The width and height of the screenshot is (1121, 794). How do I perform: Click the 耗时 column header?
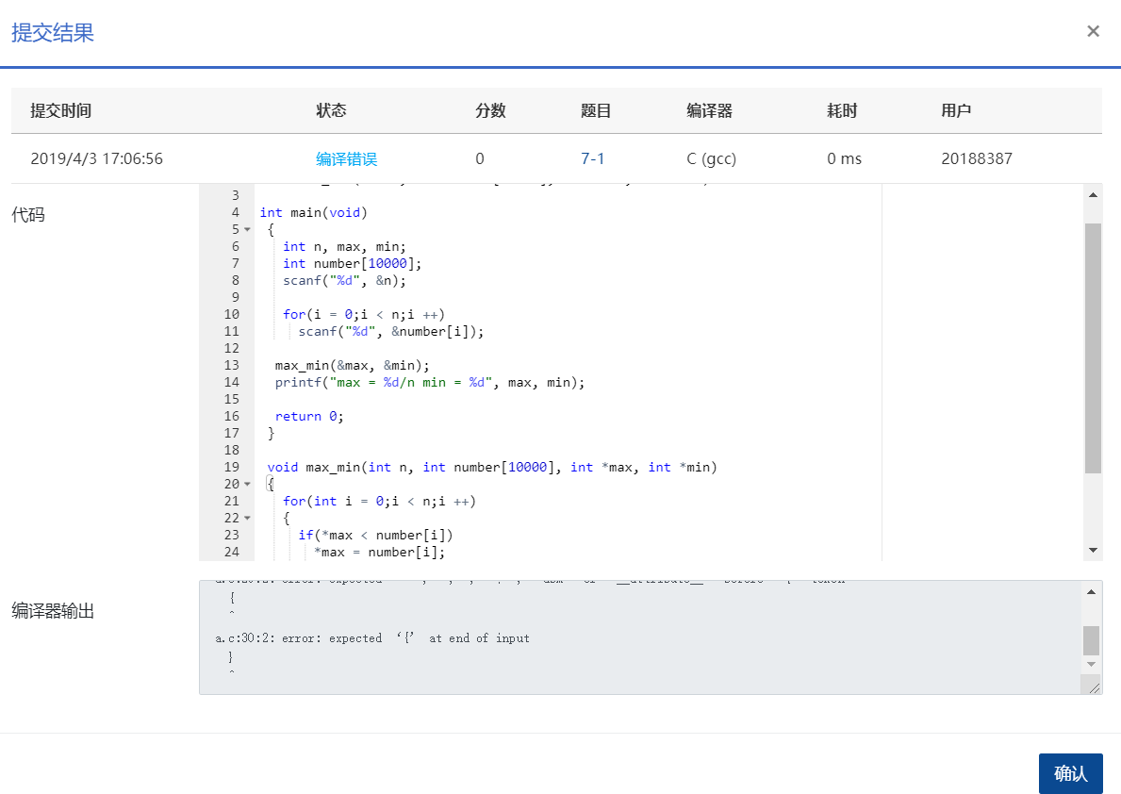click(x=842, y=111)
